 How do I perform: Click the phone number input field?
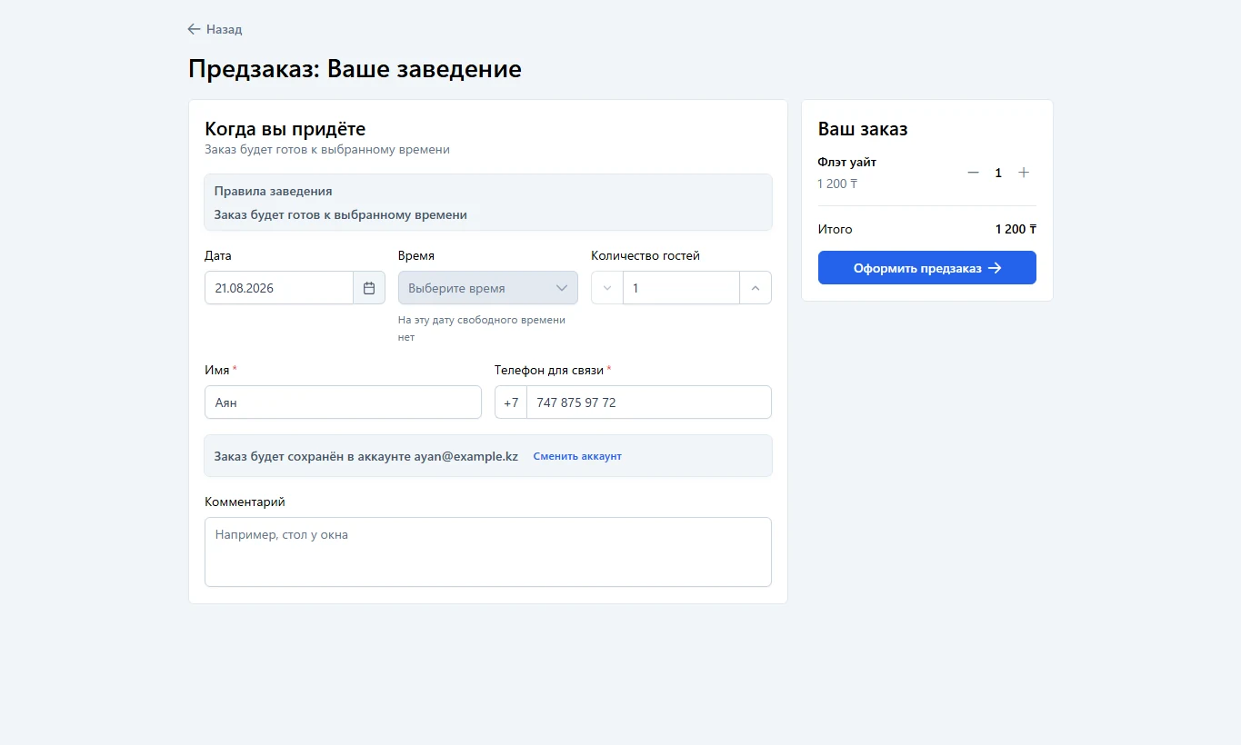coord(649,402)
